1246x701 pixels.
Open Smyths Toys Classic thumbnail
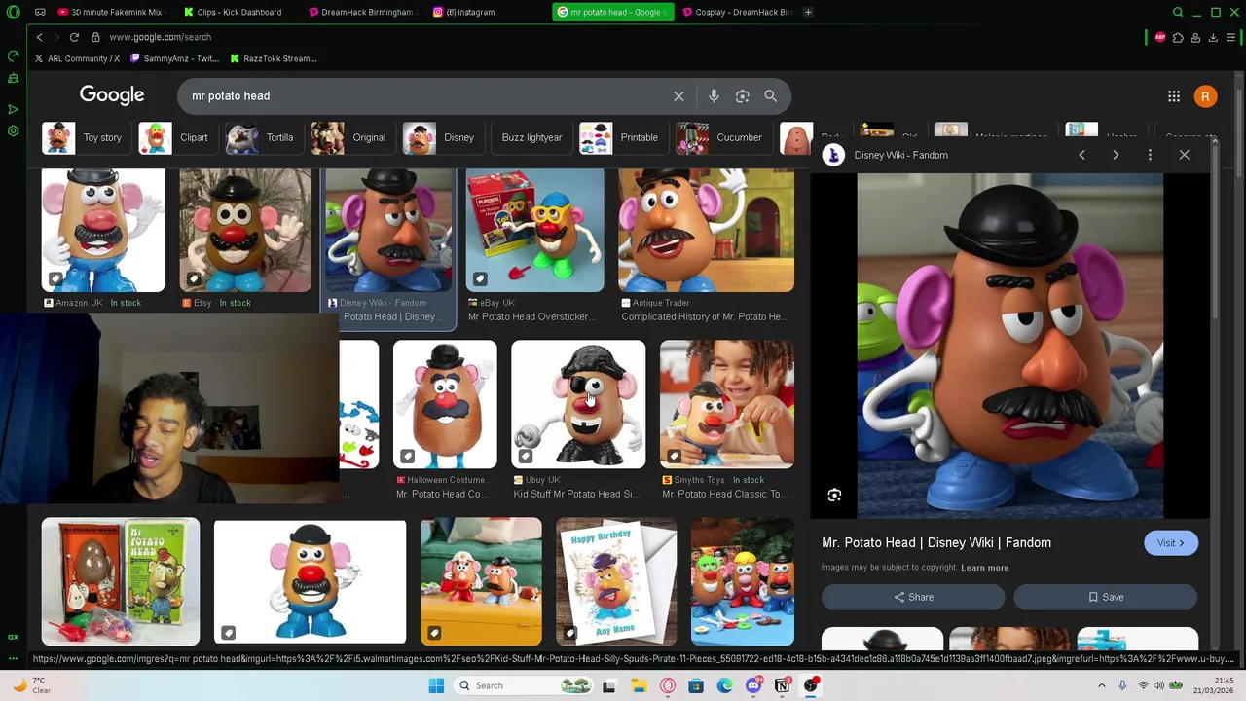pos(727,404)
